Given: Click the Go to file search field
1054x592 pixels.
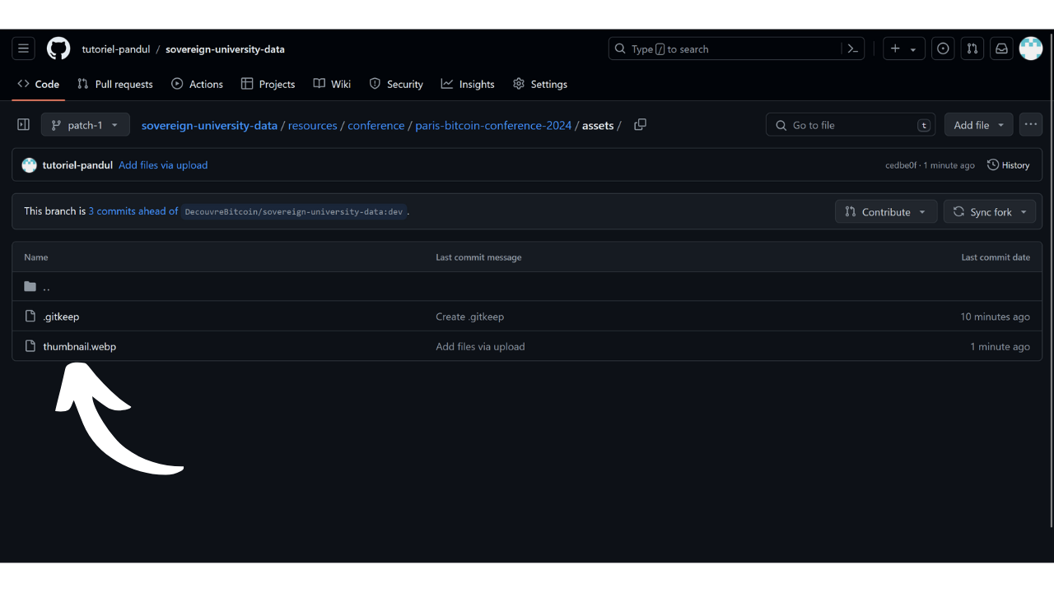Looking at the screenshot, I should [850, 125].
